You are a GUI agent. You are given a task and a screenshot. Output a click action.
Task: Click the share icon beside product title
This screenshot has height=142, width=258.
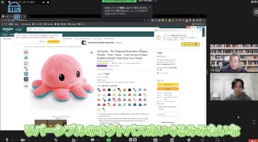[x=92, y=53]
